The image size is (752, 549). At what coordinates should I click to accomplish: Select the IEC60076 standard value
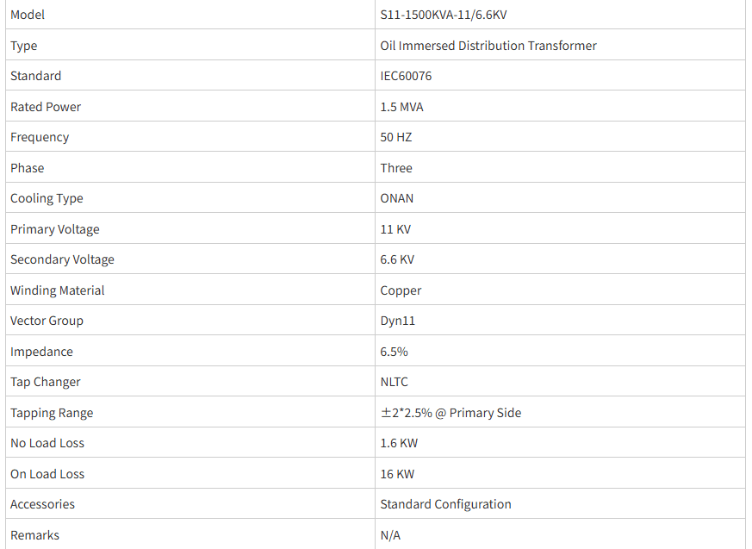[x=406, y=76]
